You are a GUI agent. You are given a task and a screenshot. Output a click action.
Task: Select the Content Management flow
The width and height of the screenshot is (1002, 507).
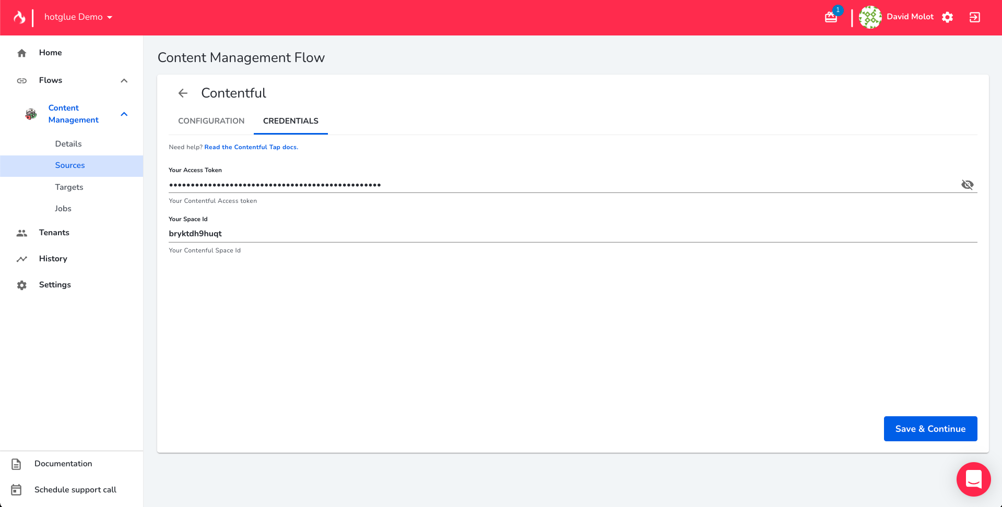[x=73, y=114]
